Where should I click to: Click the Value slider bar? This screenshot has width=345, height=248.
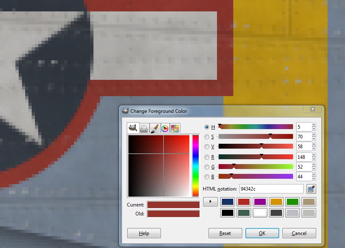256,146
